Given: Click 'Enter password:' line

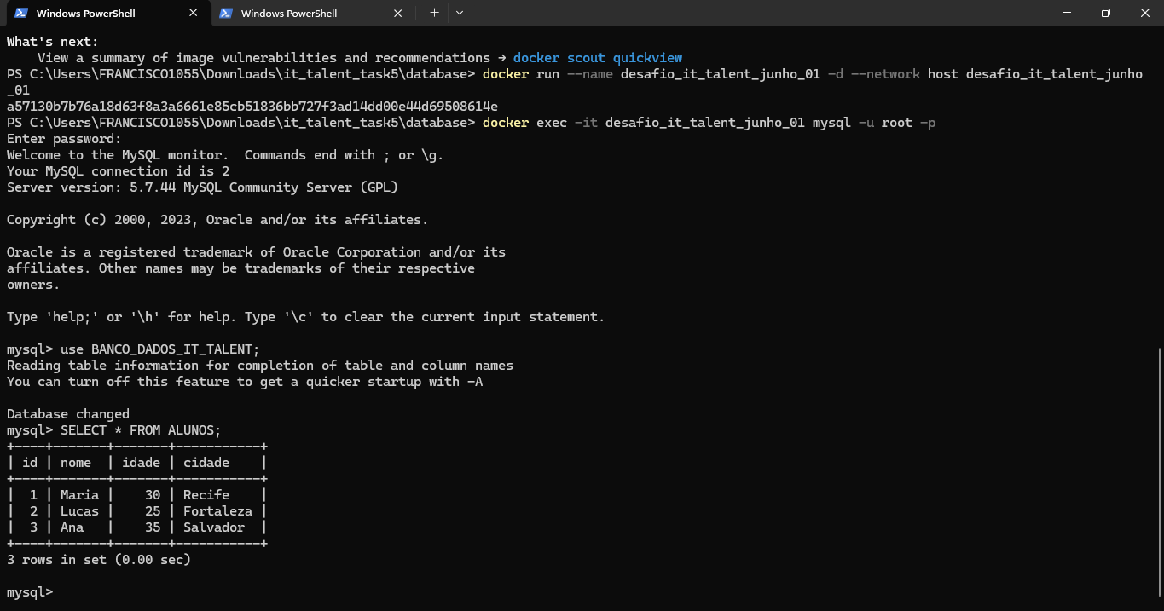Looking at the screenshot, I should coord(64,139).
